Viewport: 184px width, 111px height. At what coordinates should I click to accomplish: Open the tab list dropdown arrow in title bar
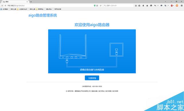coord(165,2)
